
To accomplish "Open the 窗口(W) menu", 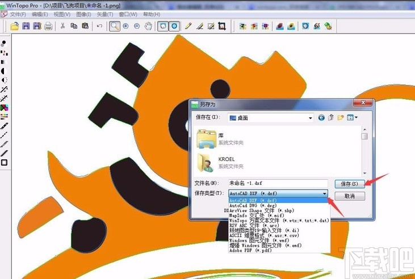I will (128, 14).
